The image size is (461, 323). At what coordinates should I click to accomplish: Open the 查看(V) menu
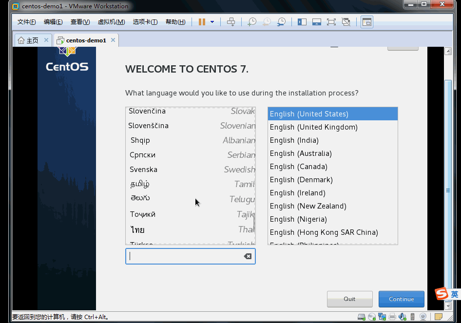click(80, 22)
